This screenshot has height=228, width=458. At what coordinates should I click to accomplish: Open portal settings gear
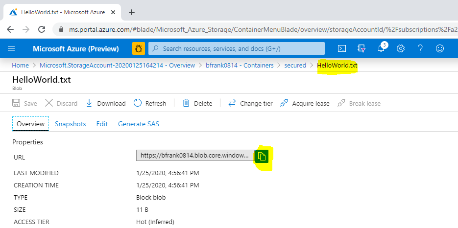pos(401,48)
